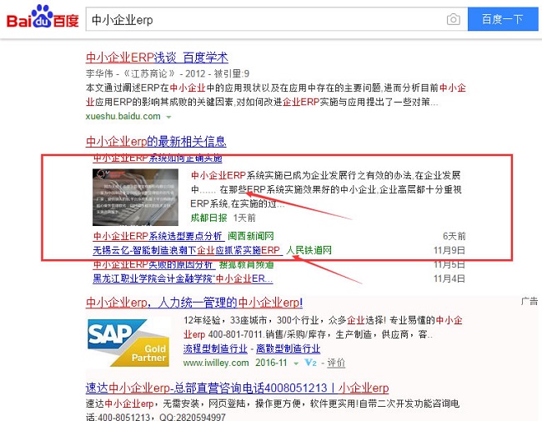Click the 11月9日 date text
Image resolution: width=542 pixels, height=421 pixels.
tap(449, 250)
